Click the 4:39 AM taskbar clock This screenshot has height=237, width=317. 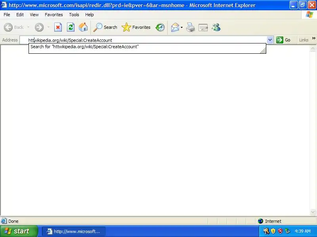pyautogui.click(x=302, y=231)
